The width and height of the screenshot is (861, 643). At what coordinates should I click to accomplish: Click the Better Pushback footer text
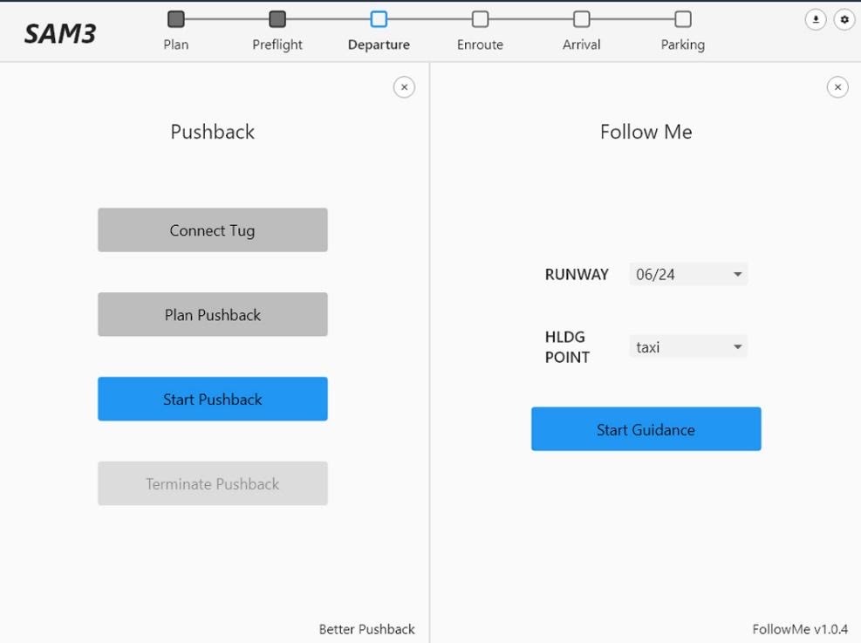click(x=366, y=629)
